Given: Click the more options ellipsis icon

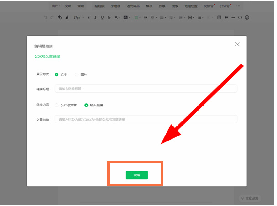Looking at the screenshot, I should tap(238, 6).
